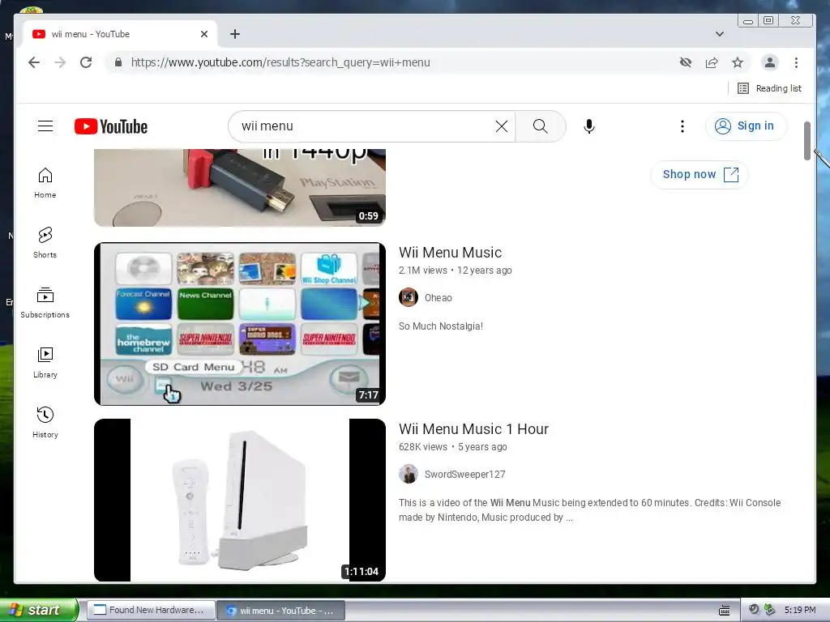Open the YouTube hamburger guide menu
The width and height of the screenshot is (830, 622).
pyautogui.click(x=45, y=126)
